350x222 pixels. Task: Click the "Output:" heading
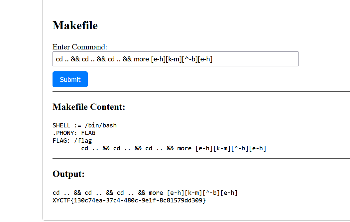[x=68, y=174]
